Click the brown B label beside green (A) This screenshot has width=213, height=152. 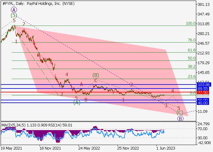coord(86,100)
